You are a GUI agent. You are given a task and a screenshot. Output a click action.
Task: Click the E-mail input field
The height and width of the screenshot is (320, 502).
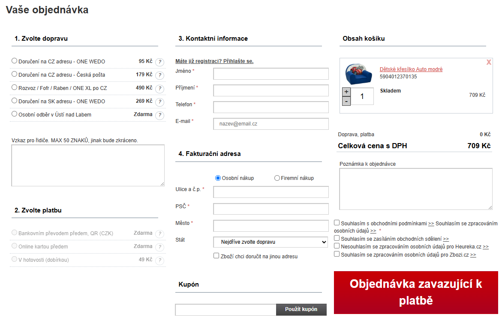pyautogui.click(x=271, y=124)
